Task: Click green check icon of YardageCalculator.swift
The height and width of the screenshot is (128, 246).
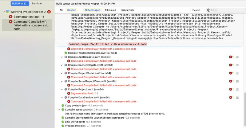Action: (x=66, y=53)
